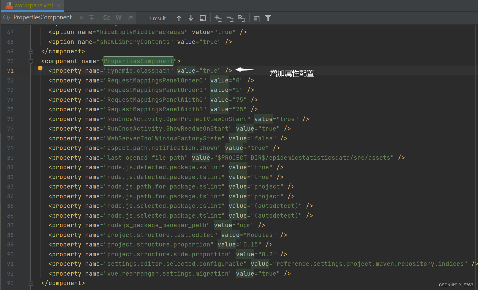This screenshot has width=478, height=290.
Task: Click "RequestMappingsPanelOrder0" attribute value
Action: [x=155, y=80]
